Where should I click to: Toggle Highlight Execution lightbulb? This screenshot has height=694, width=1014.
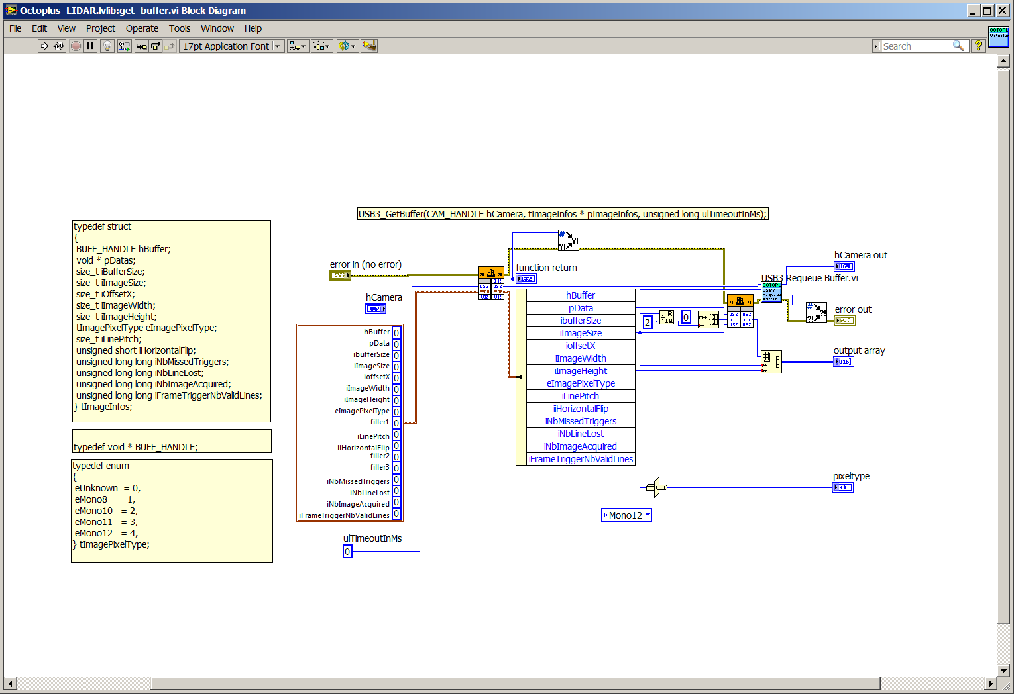107,46
